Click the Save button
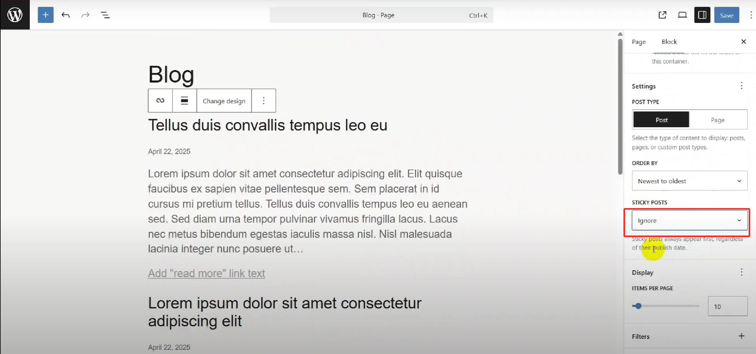 726,15
